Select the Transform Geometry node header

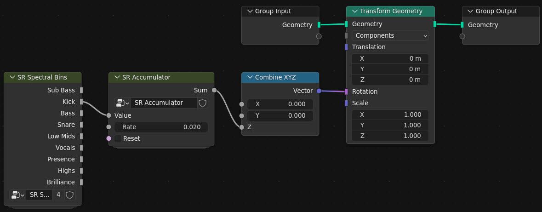coord(390,11)
